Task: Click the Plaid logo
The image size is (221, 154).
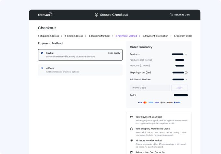Action: (163, 103)
